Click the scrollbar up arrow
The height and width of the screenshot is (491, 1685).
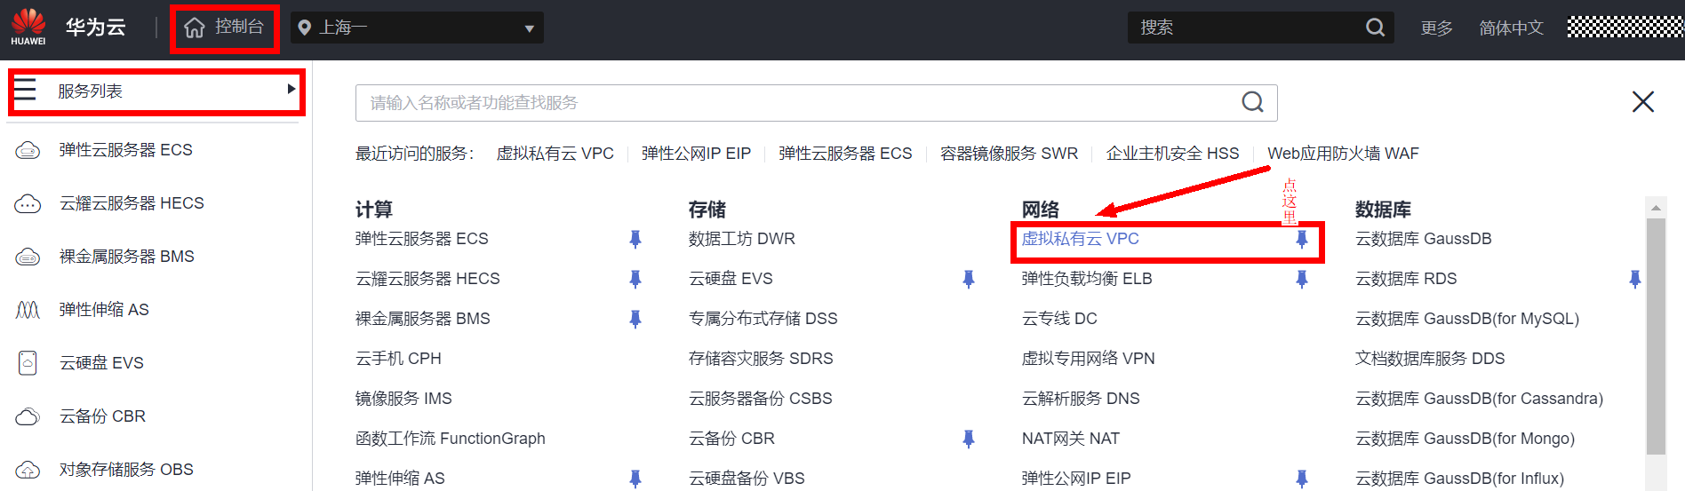pos(1656,208)
